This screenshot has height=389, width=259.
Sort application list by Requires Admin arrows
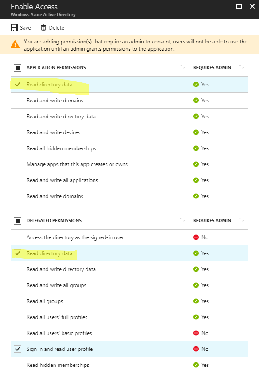241,67
